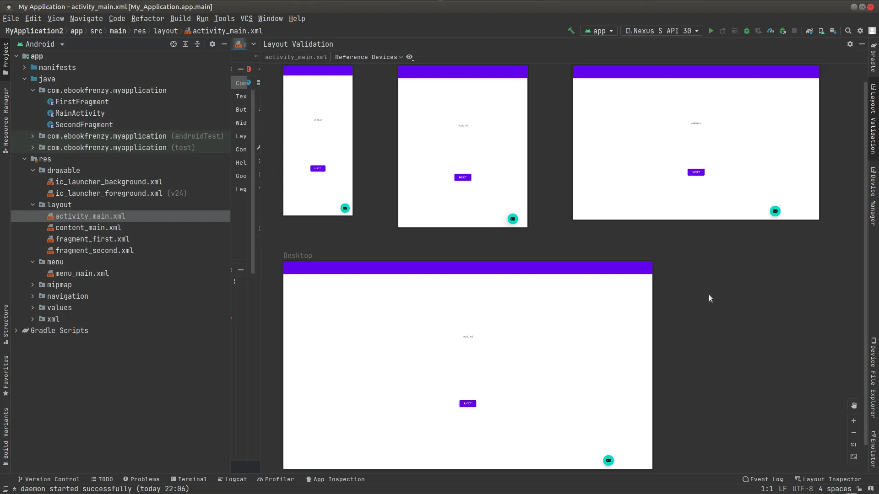Toggle the Resource Manager side panel
This screenshot has height=494, width=879.
point(5,120)
